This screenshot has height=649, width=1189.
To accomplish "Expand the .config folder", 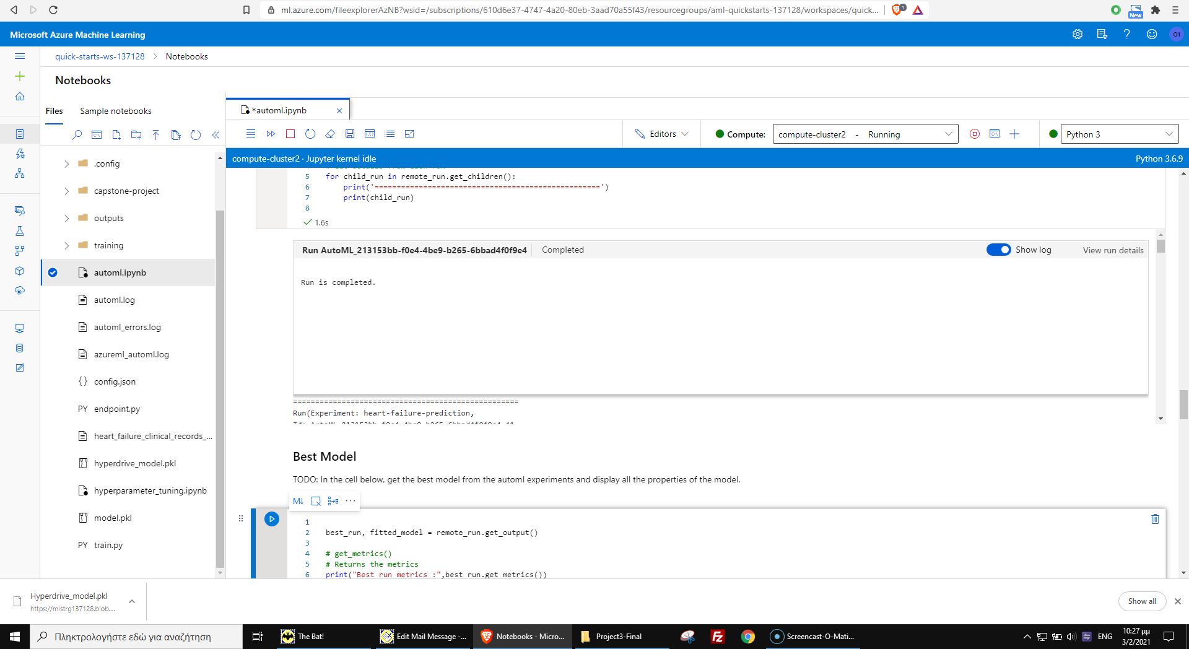I will (66, 164).
